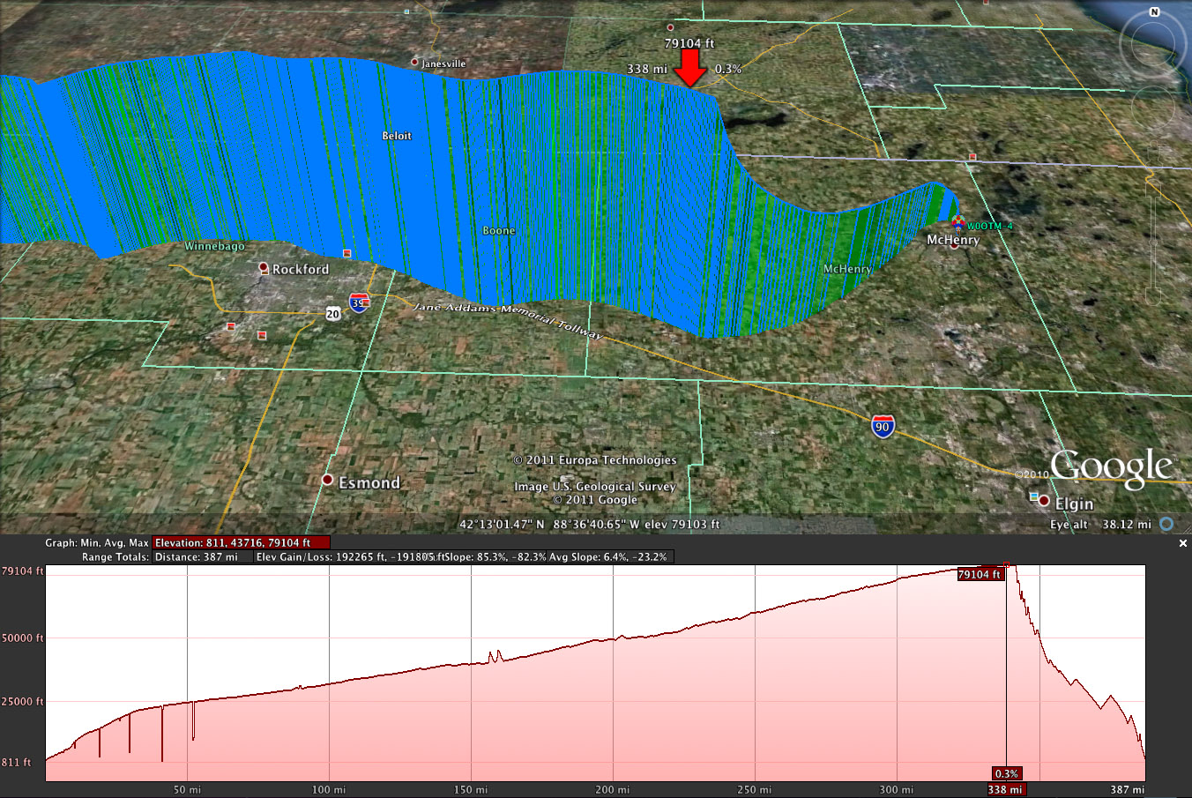
Task: Click the streaming status ring icon
Action: pos(1166,524)
